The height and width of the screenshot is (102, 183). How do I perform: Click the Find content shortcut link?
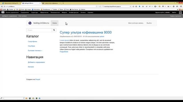tap(23, 16)
